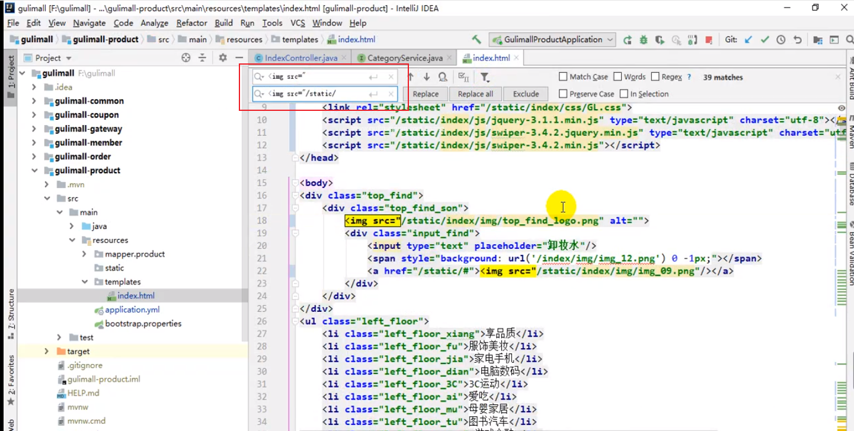Click the regex help question mark

689,77
